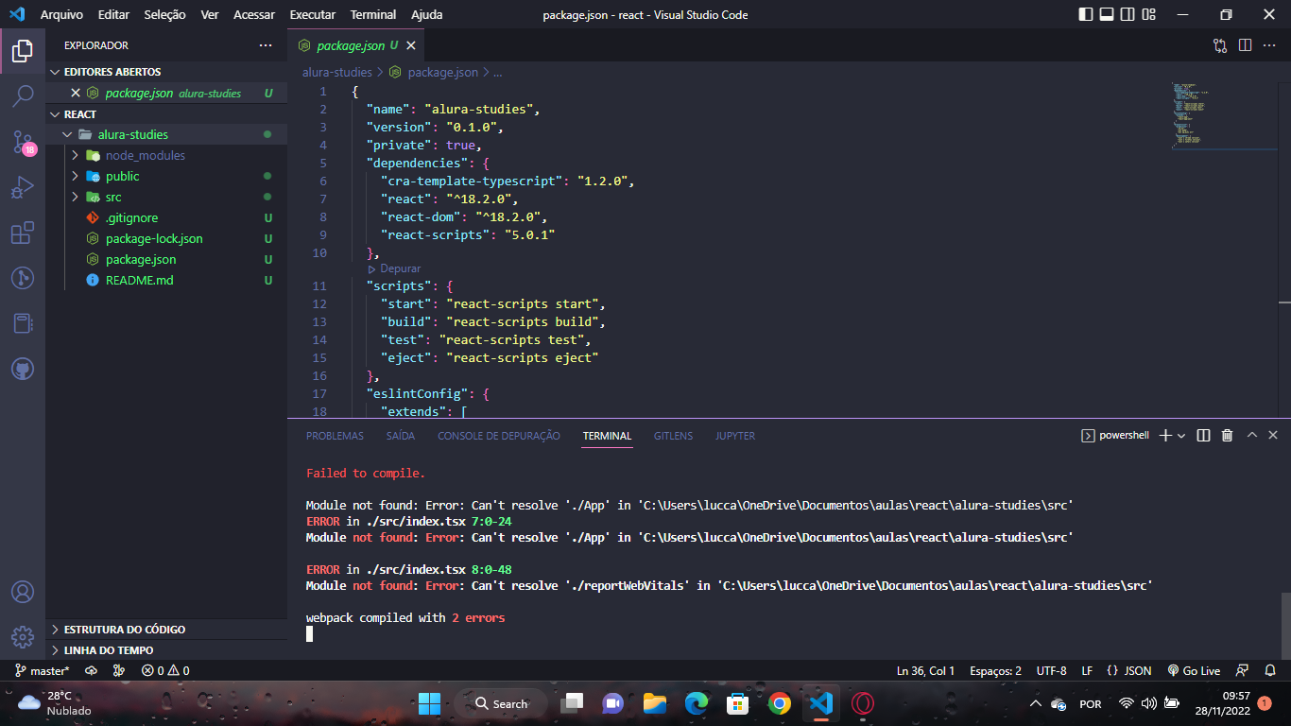Open the Executar menu
Screen dimensions: 1291x726
(312, 14)
